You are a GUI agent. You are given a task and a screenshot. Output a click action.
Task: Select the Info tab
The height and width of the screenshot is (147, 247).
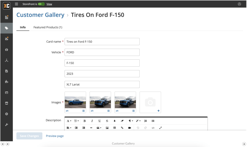23,27
